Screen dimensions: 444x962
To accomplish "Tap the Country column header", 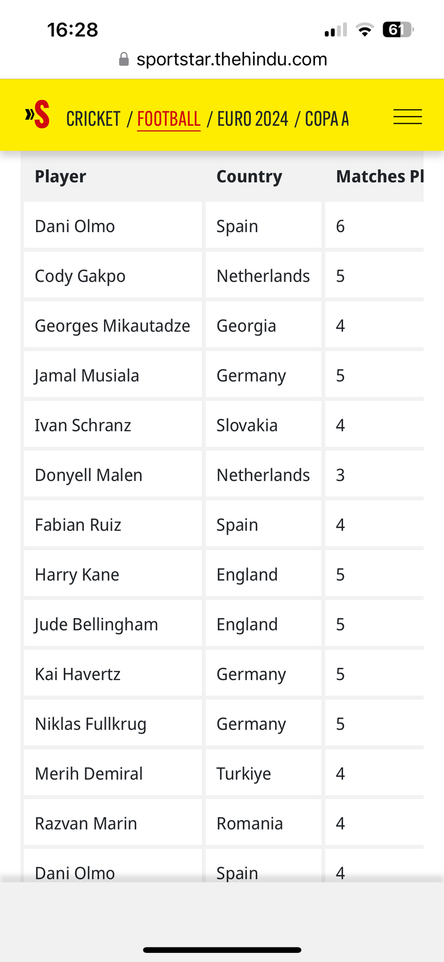I will coord(249,177).
